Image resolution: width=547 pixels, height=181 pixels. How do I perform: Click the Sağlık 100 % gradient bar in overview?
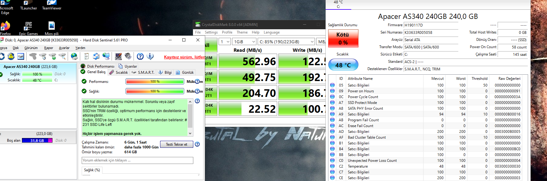(155, 91)
